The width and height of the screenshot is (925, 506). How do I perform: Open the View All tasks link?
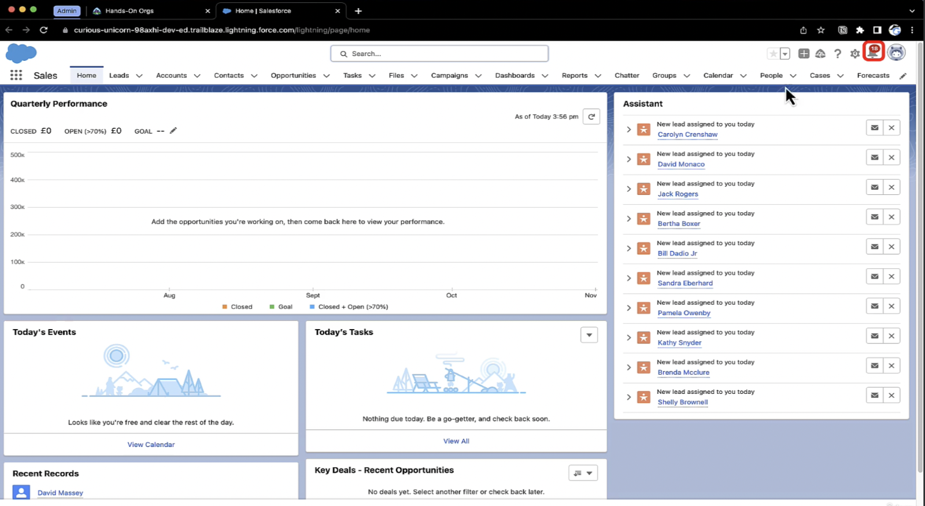pos(456,441)
